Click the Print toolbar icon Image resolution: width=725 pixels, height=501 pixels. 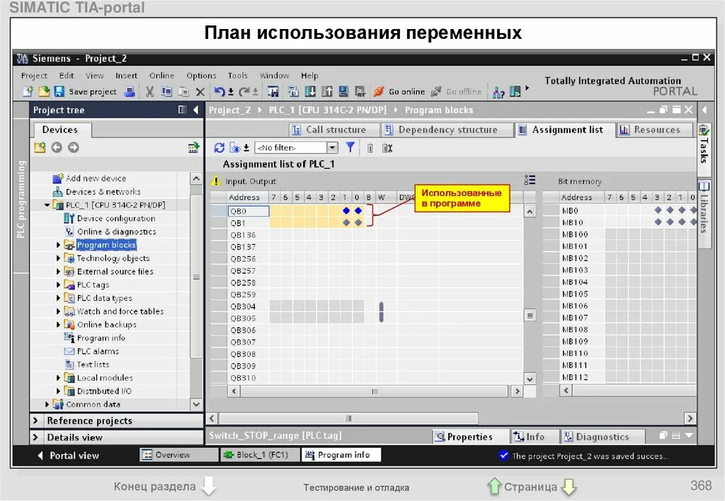tap(130, 91)
